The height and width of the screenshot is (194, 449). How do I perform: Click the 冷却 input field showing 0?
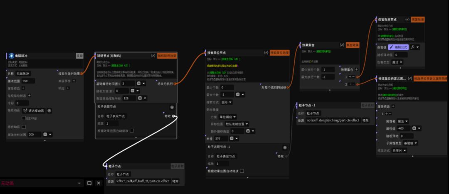22,103
